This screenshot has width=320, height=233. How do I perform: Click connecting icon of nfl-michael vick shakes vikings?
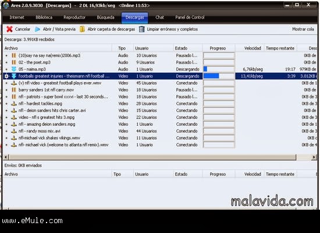[14, 138]
